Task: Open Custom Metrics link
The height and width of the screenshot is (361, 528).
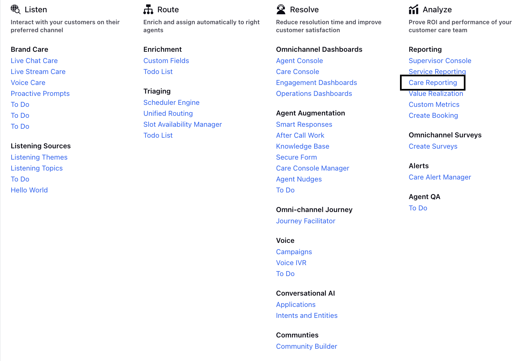Action: point(434,105)
